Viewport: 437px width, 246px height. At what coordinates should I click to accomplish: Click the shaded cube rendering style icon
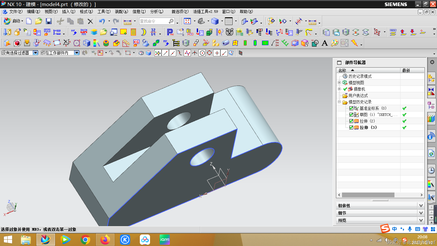click(x=215, y=21)
